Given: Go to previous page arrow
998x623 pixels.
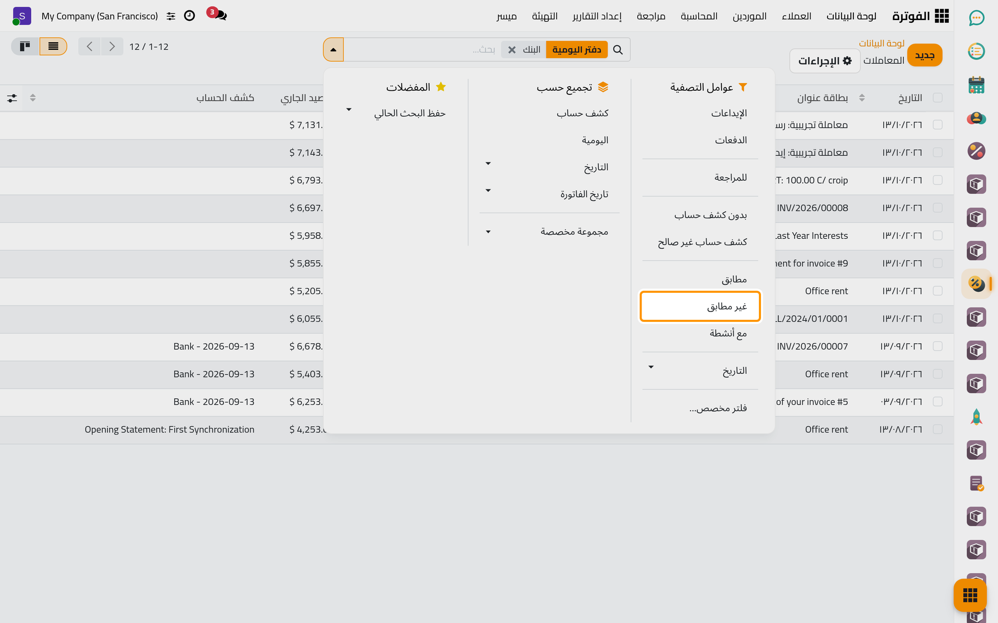Looking at the screenshot, I should 89,47.
